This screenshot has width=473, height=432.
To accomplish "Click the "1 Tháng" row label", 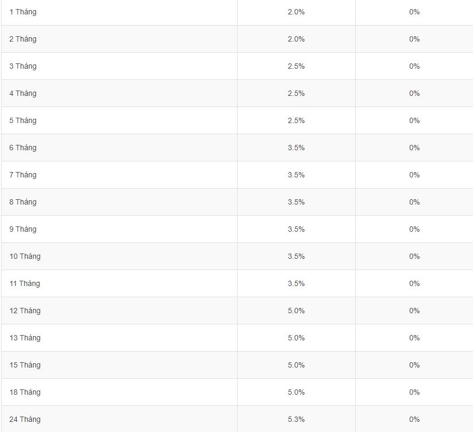I will tap(23, 12).
